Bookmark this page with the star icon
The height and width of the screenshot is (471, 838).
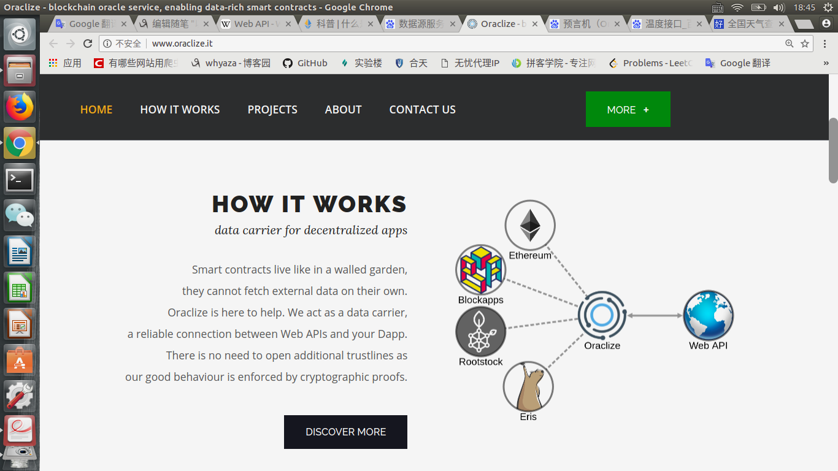tap(805, 44)
